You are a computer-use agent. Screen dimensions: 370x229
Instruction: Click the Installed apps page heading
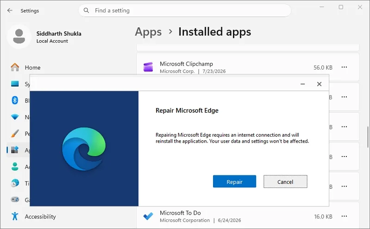[x=214, y=32]
